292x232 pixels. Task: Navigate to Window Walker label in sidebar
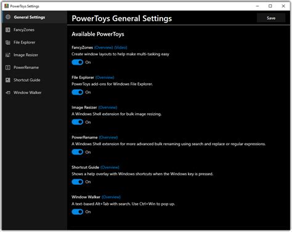pos(27,92)
